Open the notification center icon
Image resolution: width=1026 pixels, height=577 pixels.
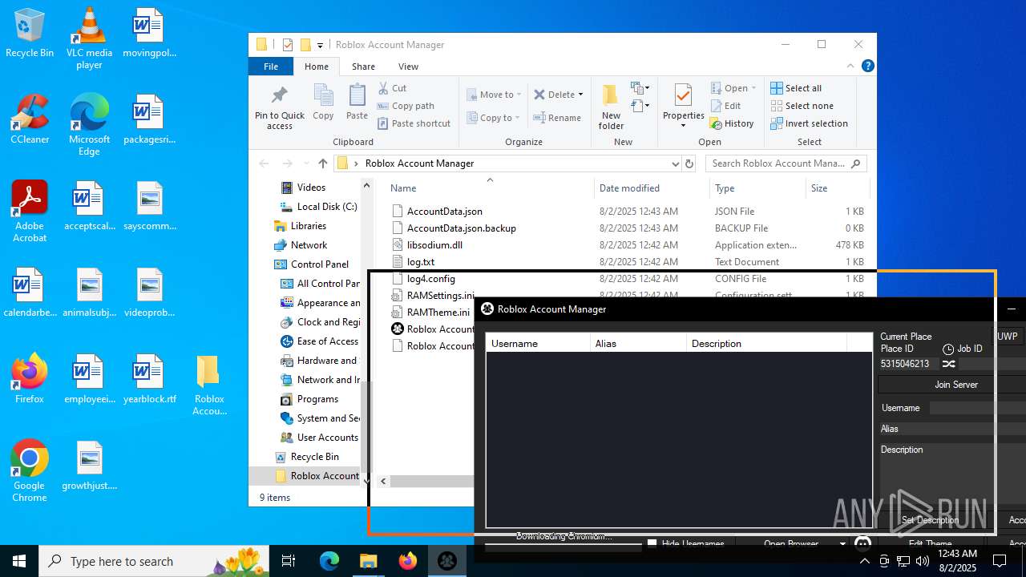pos(1000,561)
